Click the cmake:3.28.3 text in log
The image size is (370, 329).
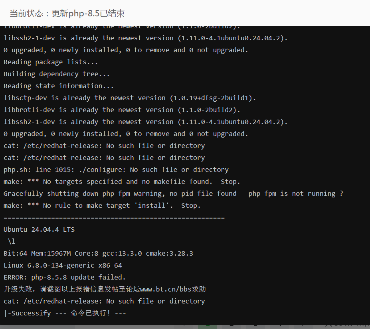(x=169, y=253)
